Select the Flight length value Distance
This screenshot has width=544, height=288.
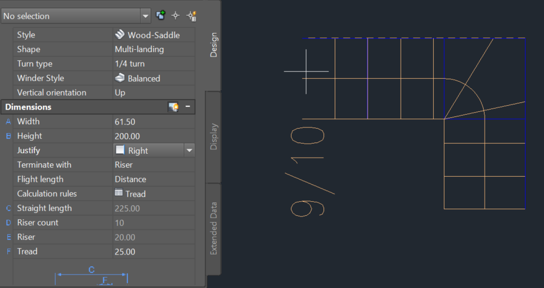130,180
